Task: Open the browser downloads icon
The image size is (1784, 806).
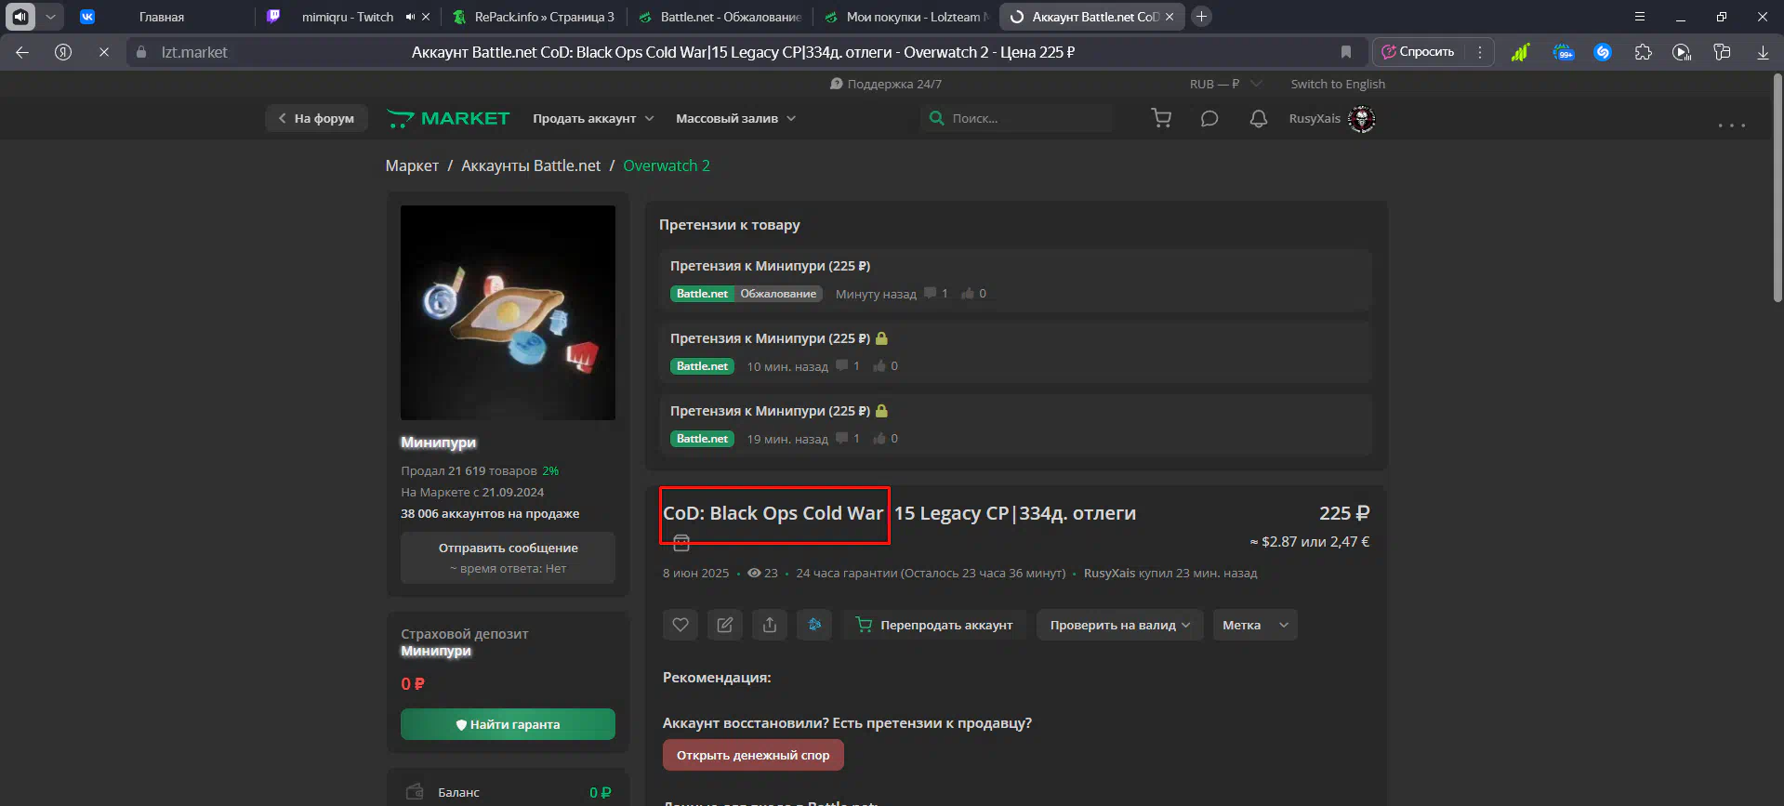Action: click(1763, 52)
